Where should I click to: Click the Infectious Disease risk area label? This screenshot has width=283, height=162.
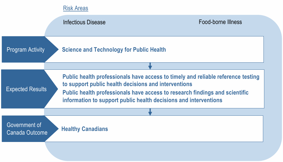84,22
